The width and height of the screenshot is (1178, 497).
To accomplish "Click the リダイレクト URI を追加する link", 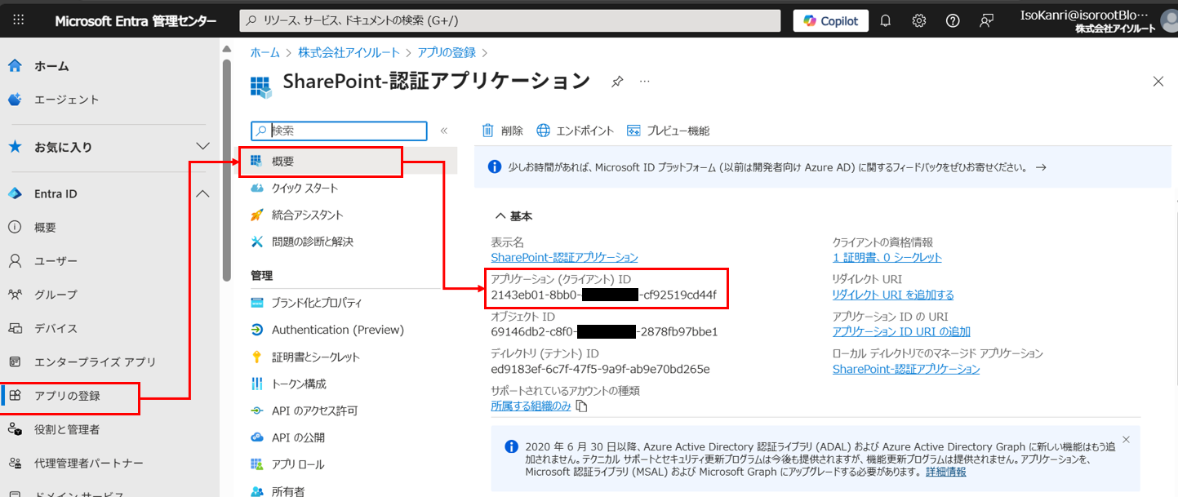I will click(x=893, y=295).
